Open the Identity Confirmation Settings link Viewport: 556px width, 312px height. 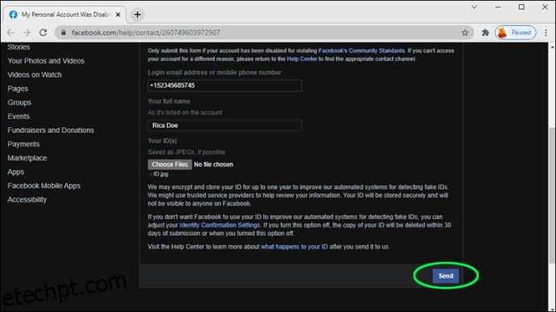pos(219,225)
